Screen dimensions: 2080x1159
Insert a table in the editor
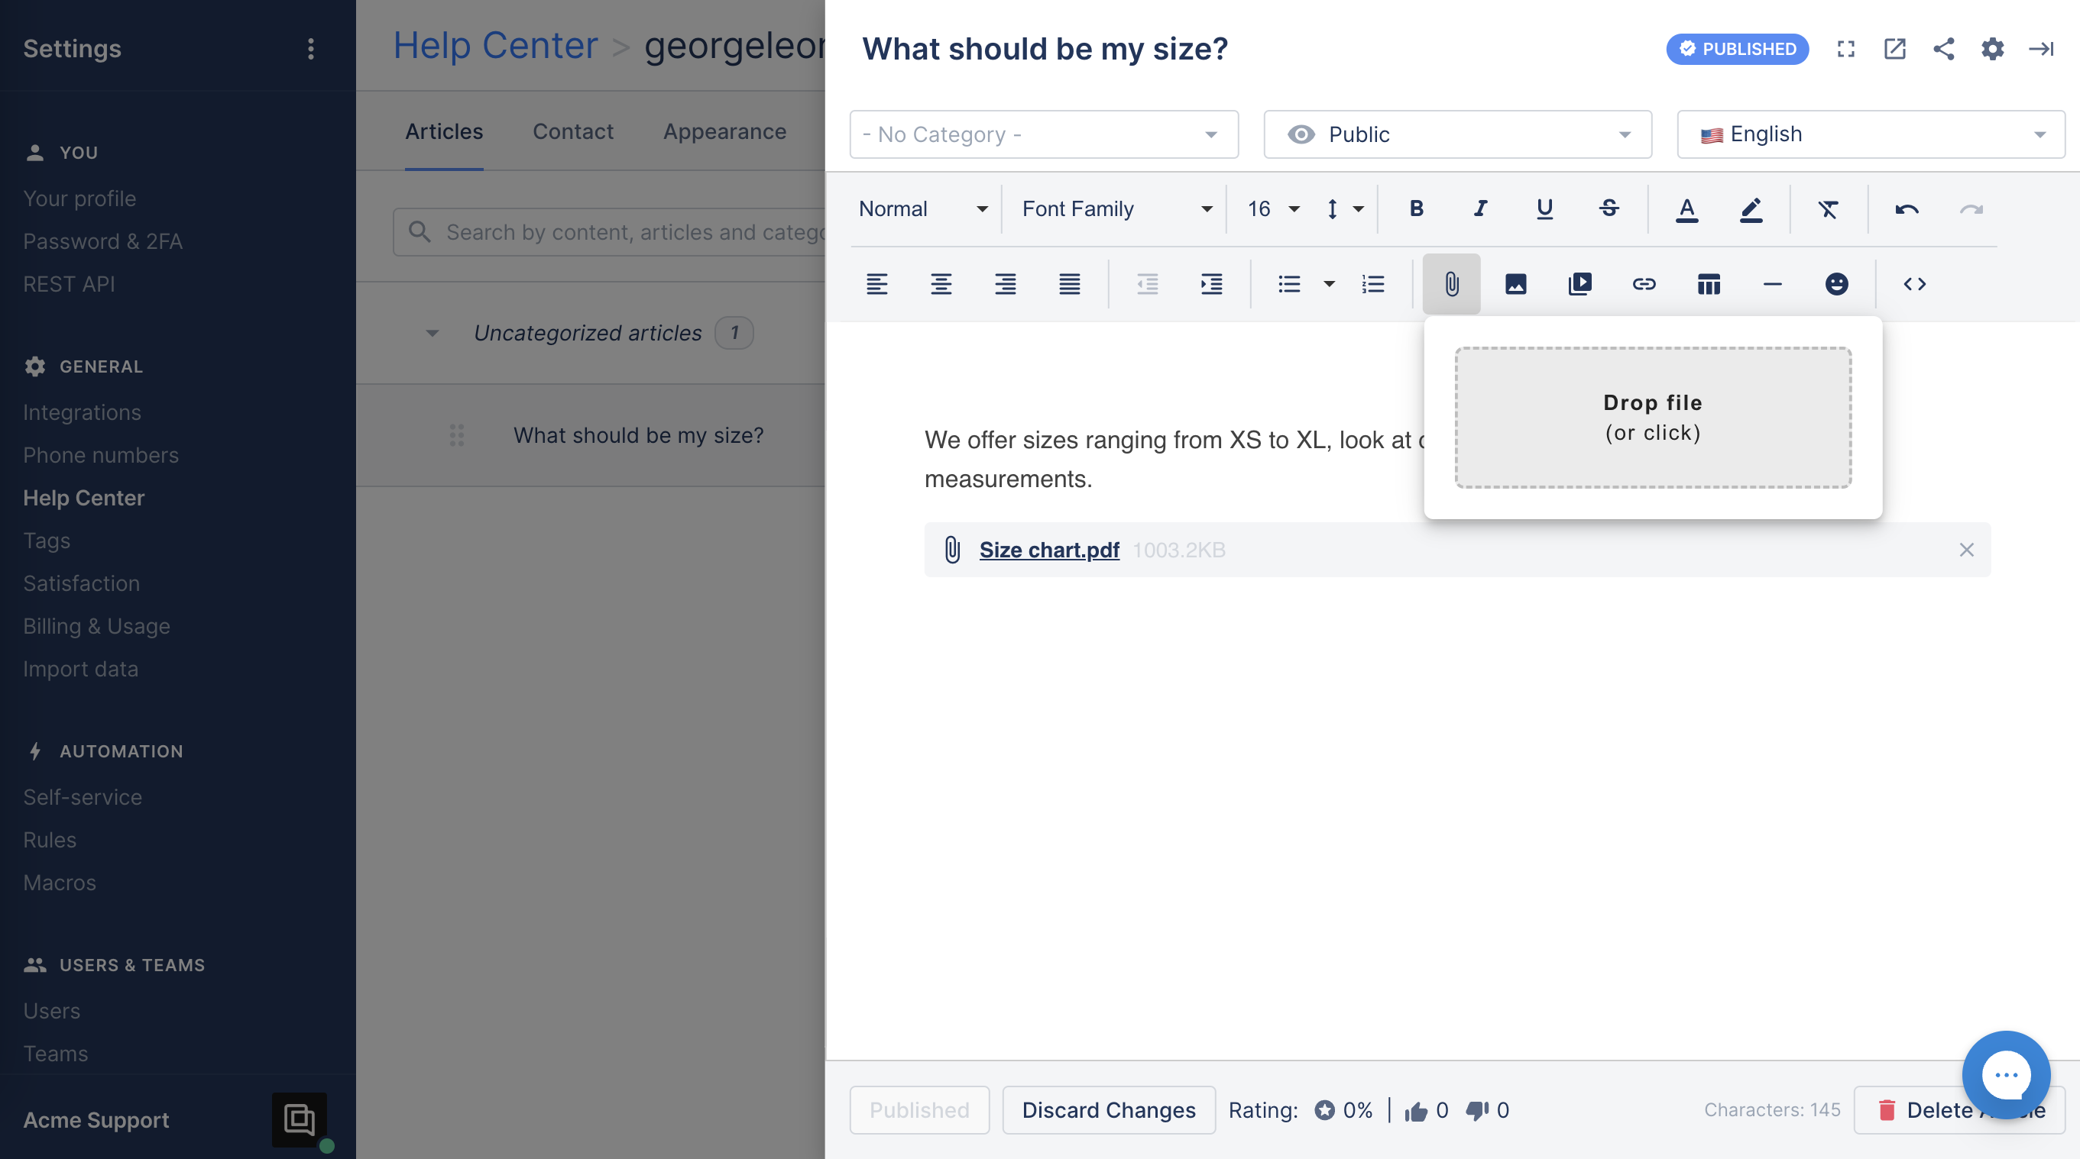(1709, 284)
